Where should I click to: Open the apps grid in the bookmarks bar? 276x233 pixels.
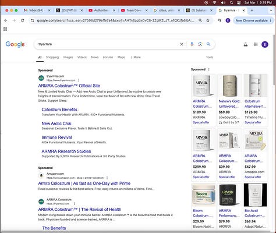pos(5,29)
